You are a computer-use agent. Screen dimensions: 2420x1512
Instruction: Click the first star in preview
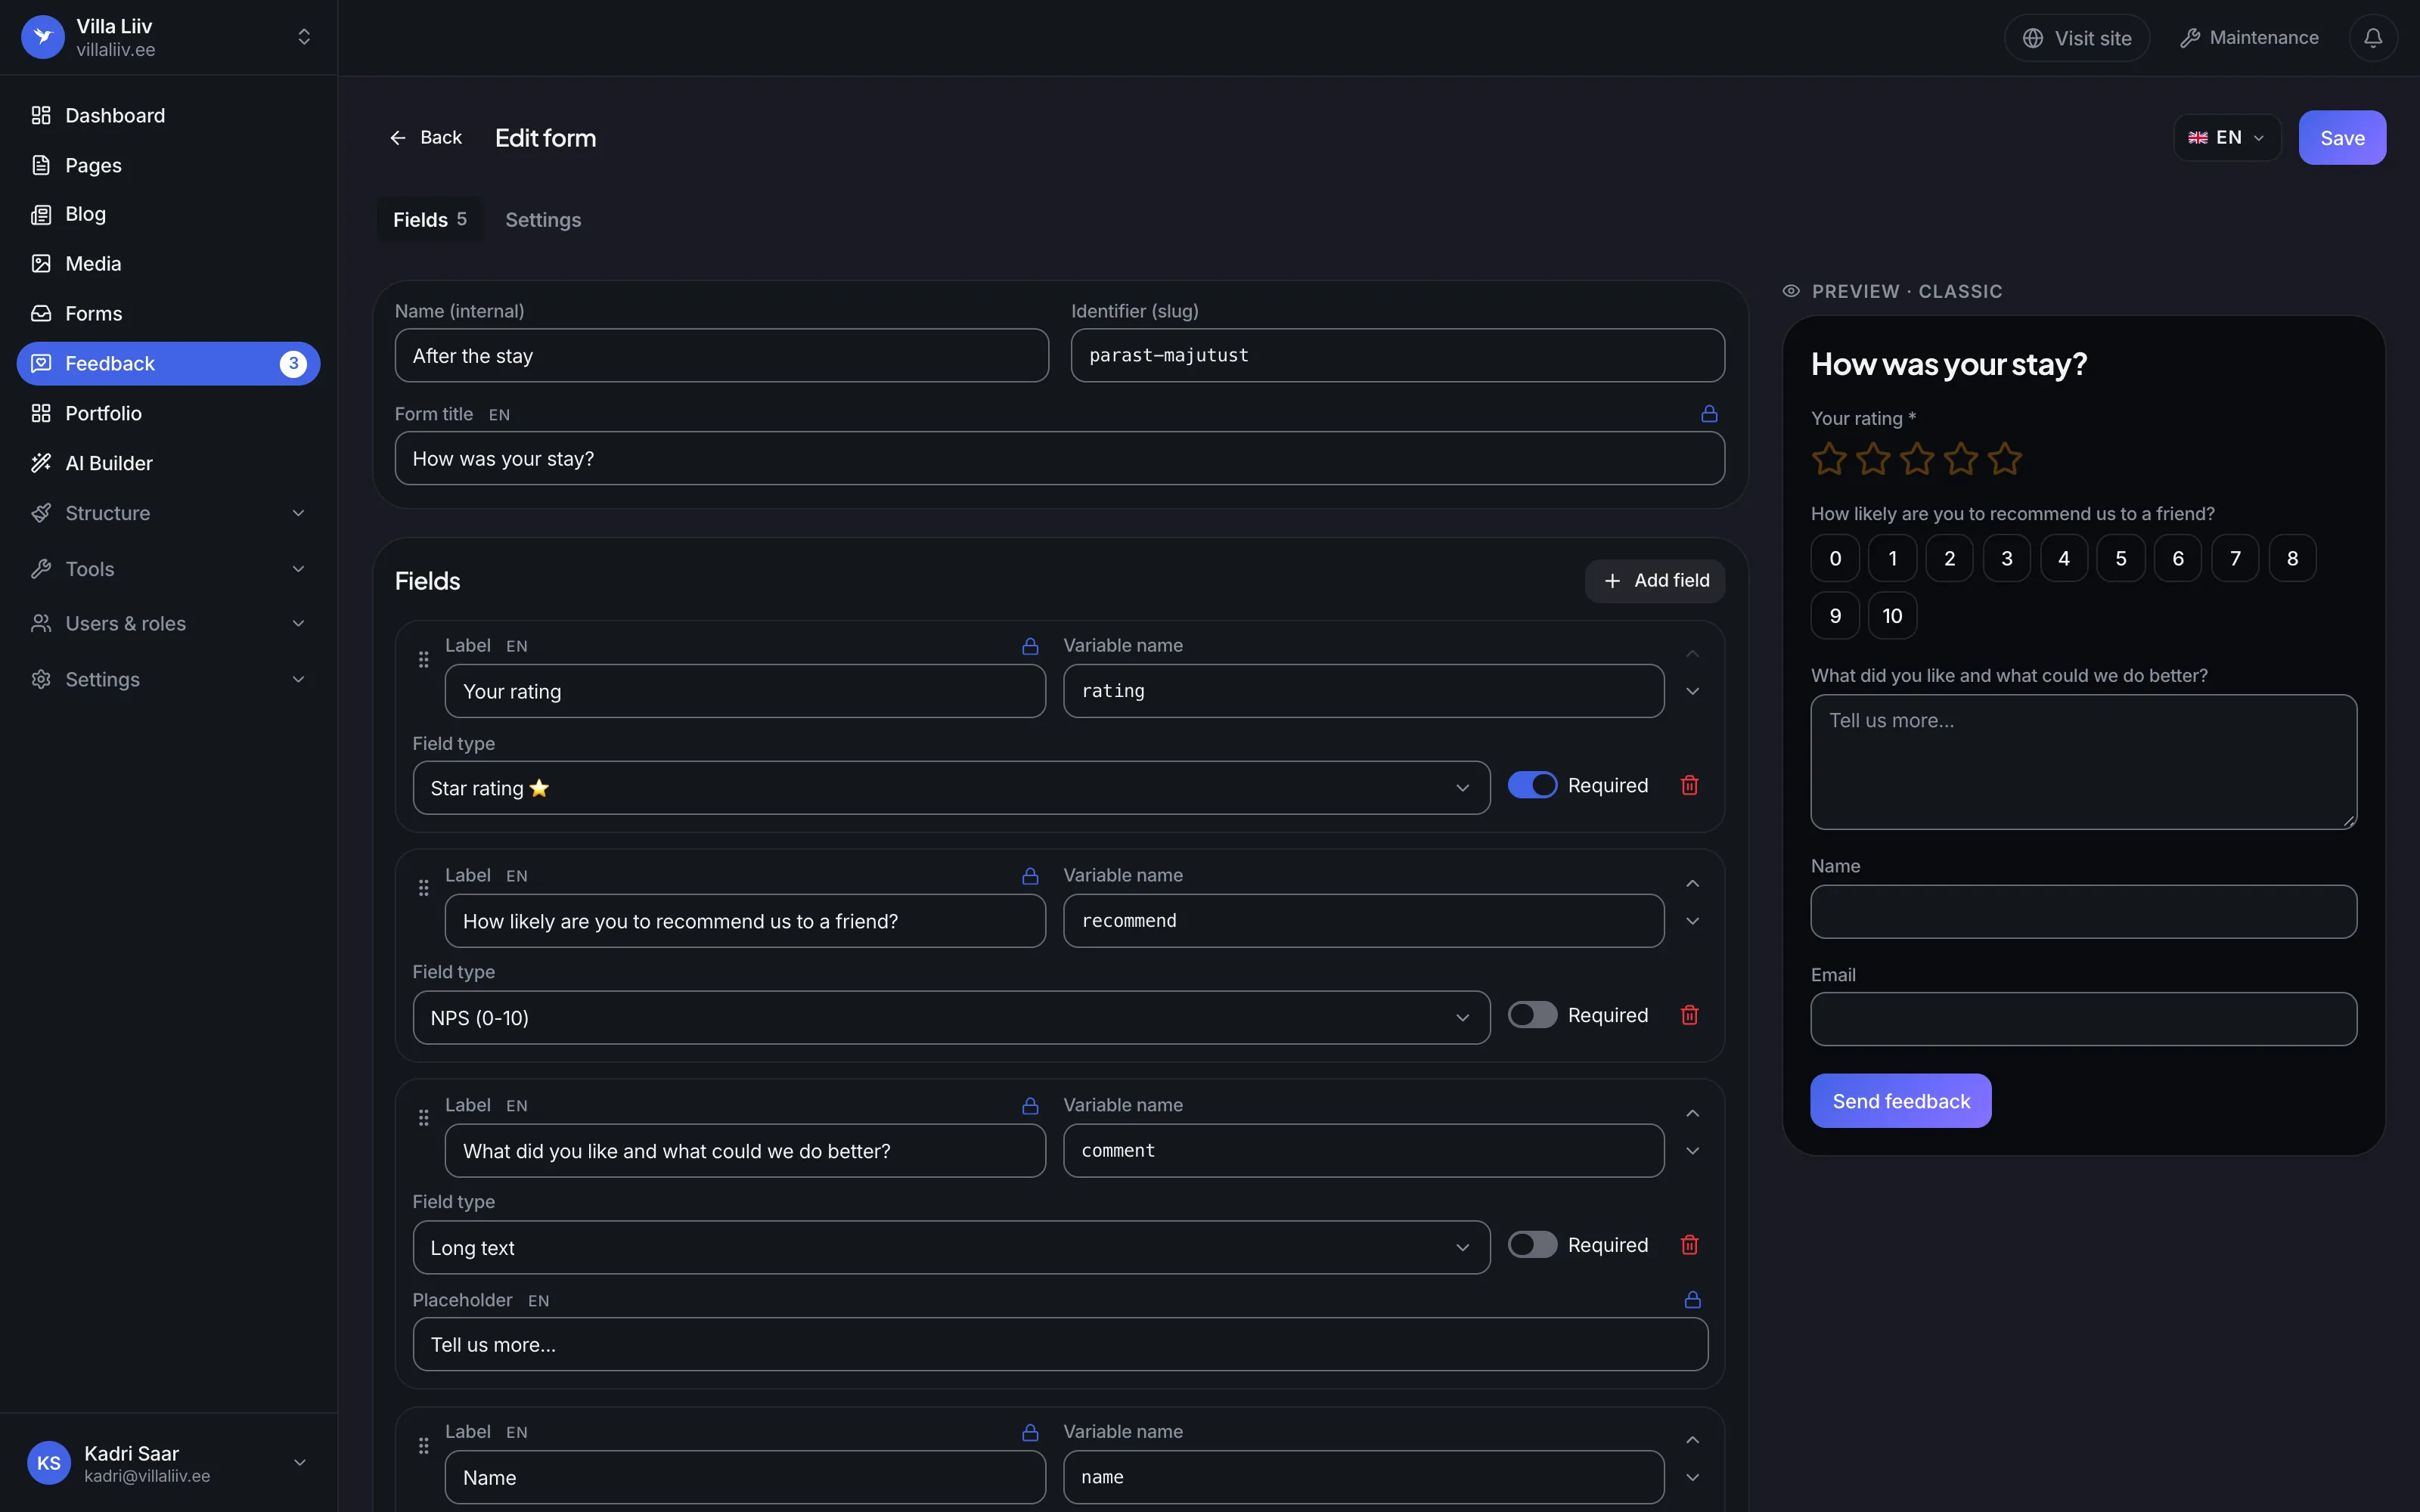tap(1829, 459)
